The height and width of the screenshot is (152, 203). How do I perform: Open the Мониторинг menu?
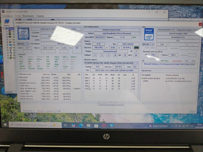tap(28, 16)
